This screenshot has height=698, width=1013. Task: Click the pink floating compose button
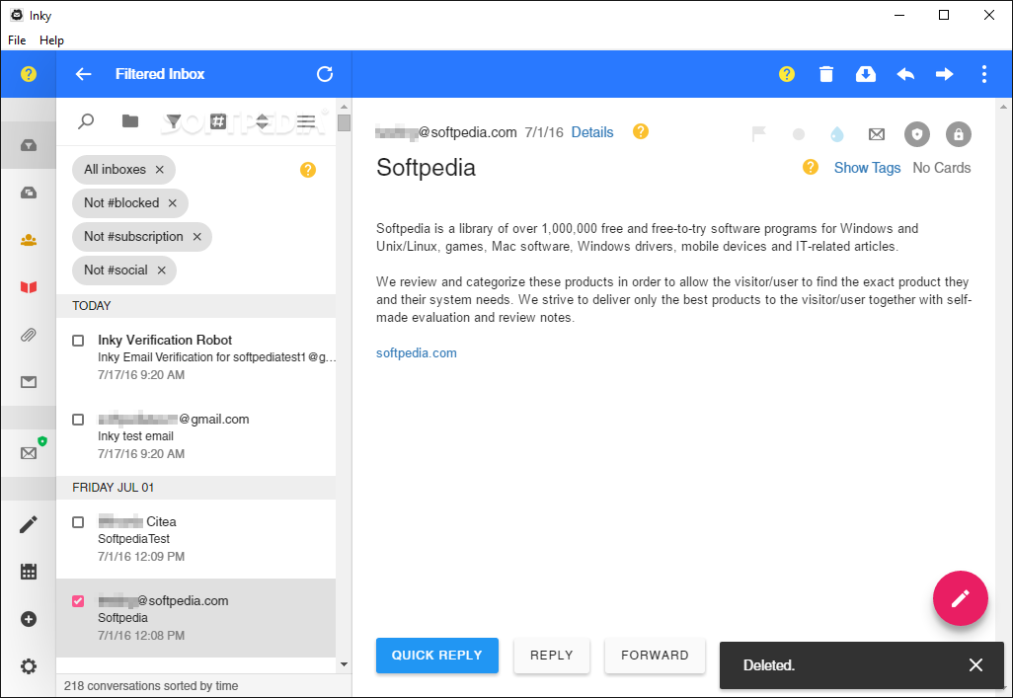tap(960, 598)
